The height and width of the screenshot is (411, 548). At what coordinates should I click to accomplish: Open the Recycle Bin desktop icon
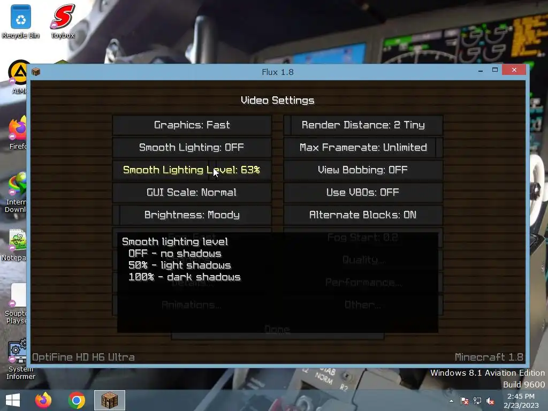pyautogui.click(x=21, y=21)
